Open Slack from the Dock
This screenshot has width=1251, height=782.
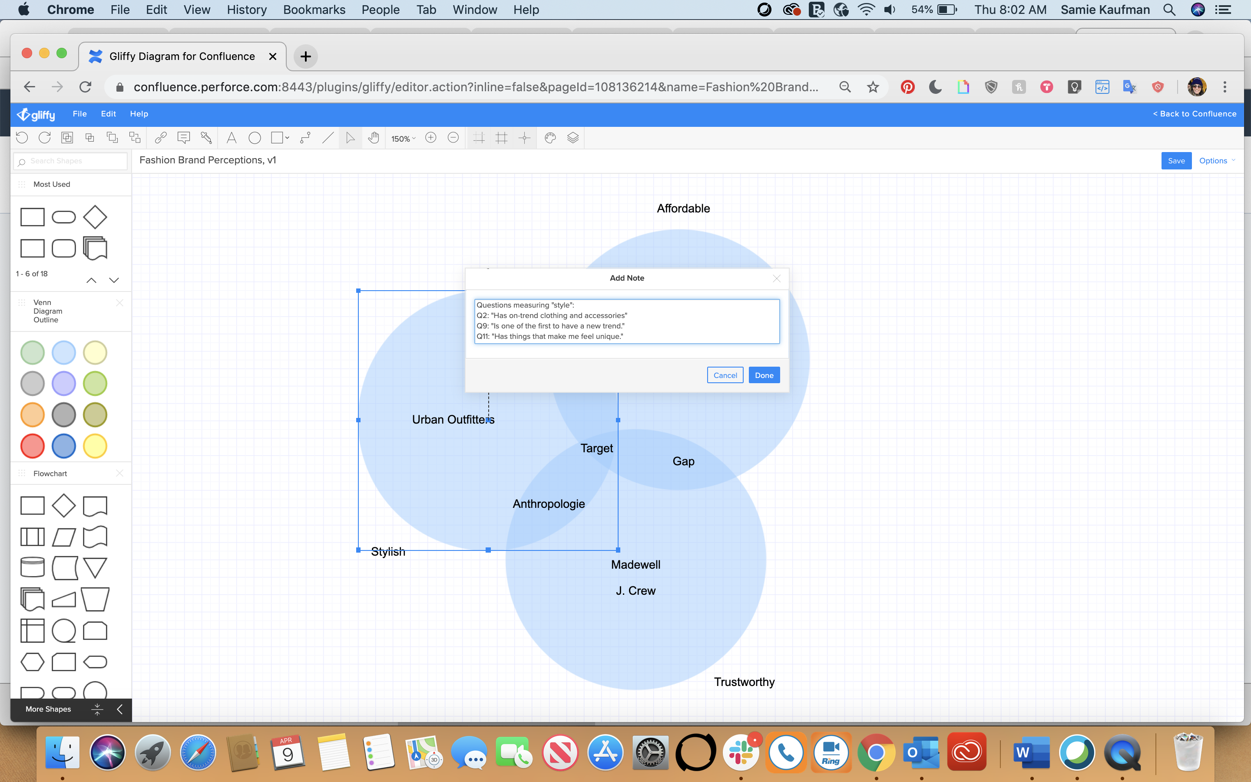[741, 752]
